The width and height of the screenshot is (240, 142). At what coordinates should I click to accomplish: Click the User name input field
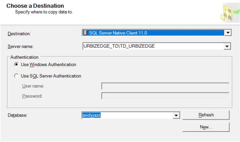point(165,86)
